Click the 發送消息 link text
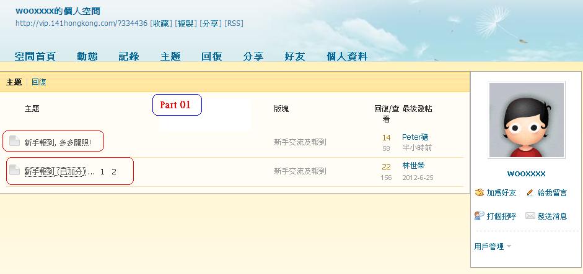Image resolution: width=583 pixels, height=274 pixels. (552, 216)
